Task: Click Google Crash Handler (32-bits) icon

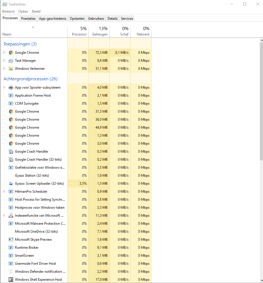Action: [11, 160]
